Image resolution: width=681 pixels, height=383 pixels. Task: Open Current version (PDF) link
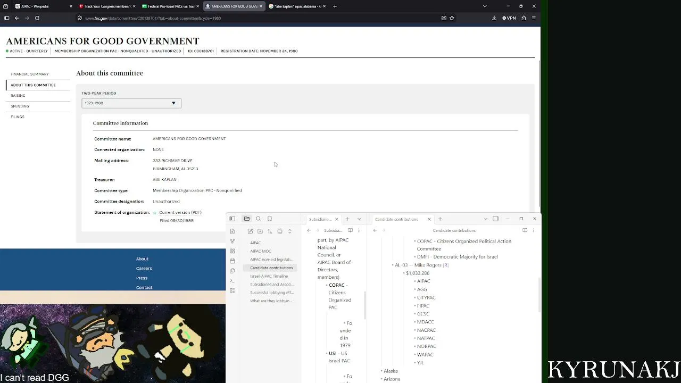[x=180, y=212]
